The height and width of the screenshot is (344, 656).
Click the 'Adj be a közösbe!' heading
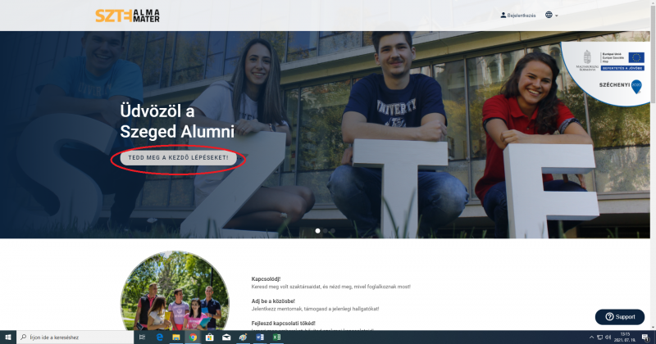tap(273, 301)
